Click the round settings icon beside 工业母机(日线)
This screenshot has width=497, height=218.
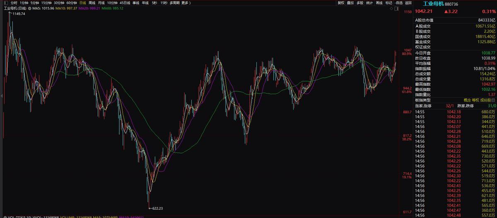click(x=29, y=8)
